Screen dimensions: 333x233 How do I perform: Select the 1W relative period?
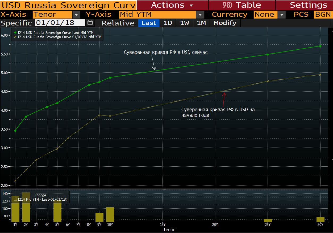(185, 23)
